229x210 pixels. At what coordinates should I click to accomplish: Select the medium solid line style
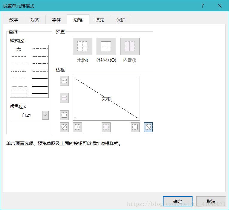(40, 79)
